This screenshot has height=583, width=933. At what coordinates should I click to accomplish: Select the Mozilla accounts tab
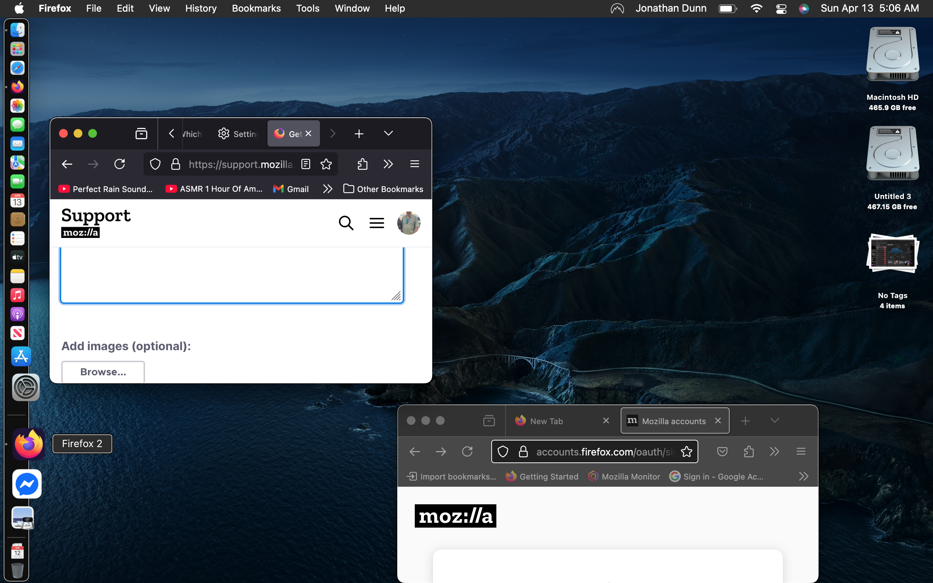pos(675,421)
